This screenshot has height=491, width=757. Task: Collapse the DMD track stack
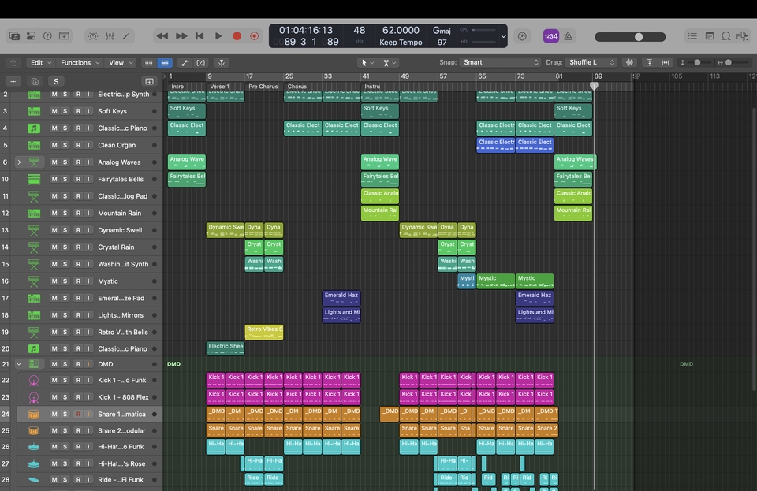pyautogui.click(x=19, y=364)
